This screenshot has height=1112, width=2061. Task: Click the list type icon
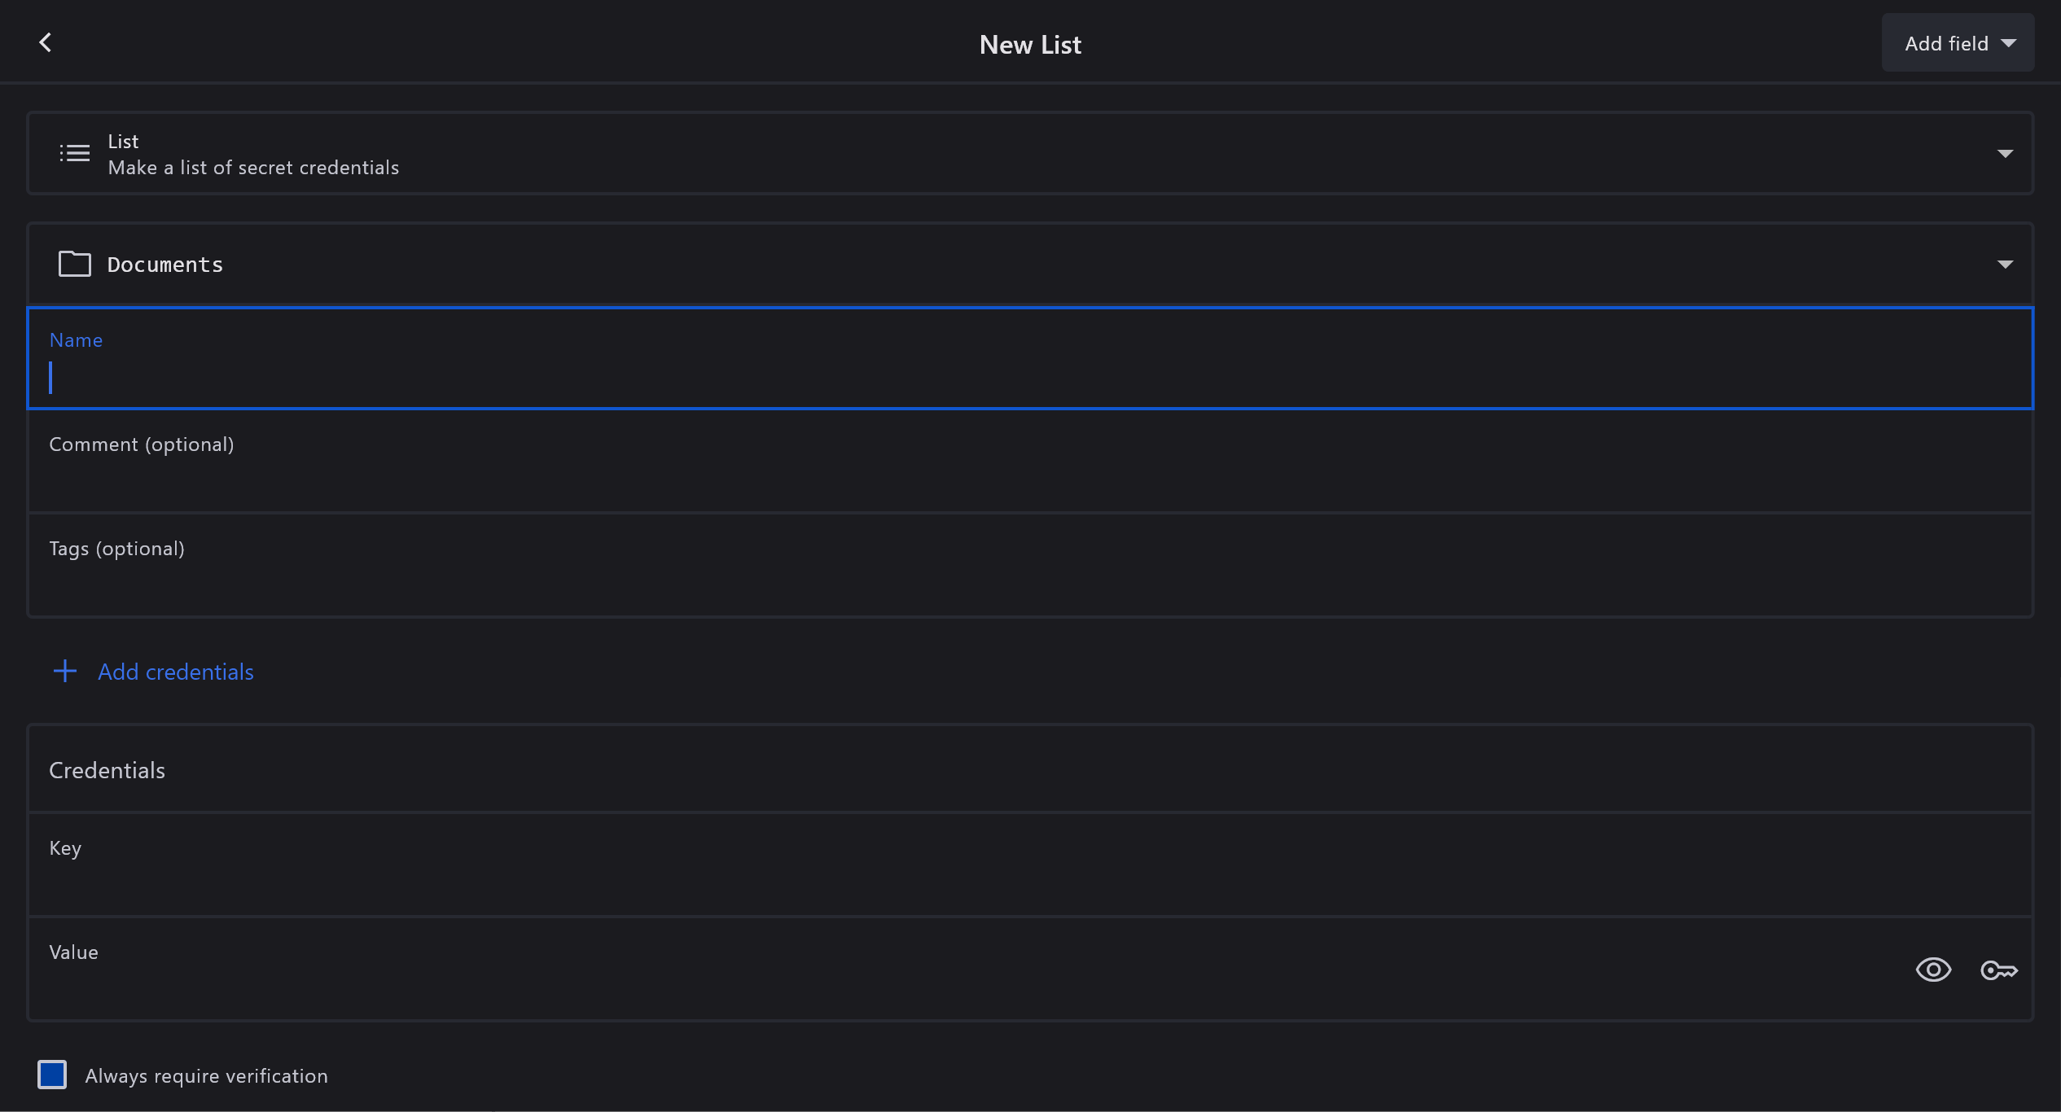tap(74, 153)
